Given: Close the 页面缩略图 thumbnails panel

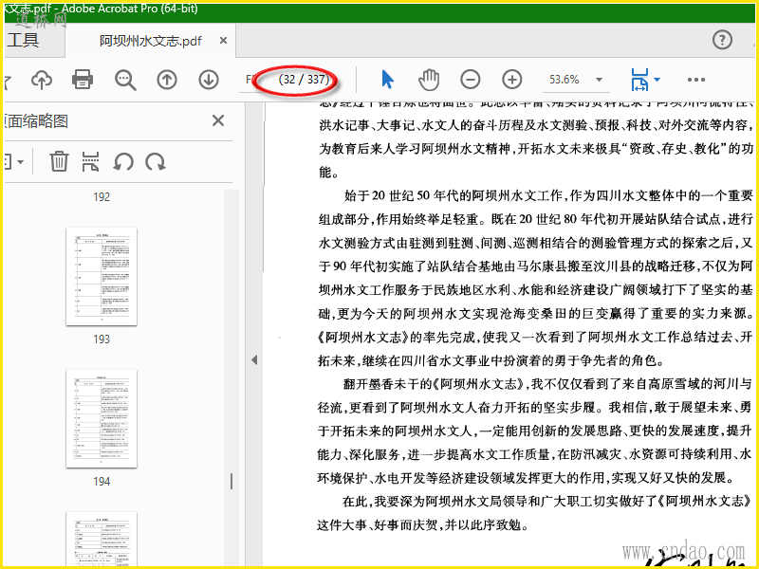Looking at the screenshot, I should tap(218, 120).
